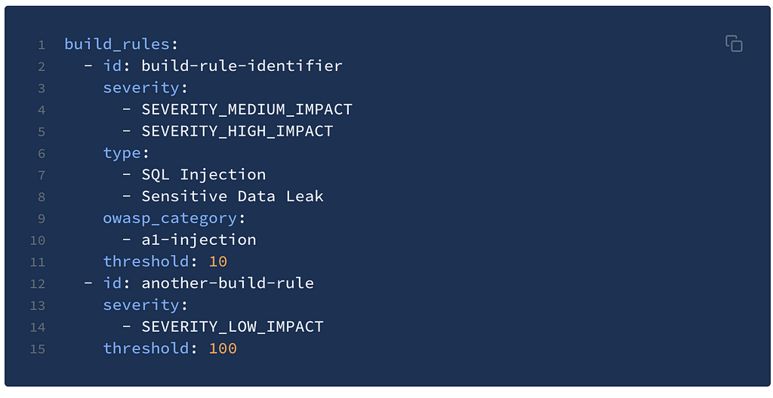Click line number 15 in the gutter
Image resolution: width=773 pixels, height=398 pixels.
38,349
